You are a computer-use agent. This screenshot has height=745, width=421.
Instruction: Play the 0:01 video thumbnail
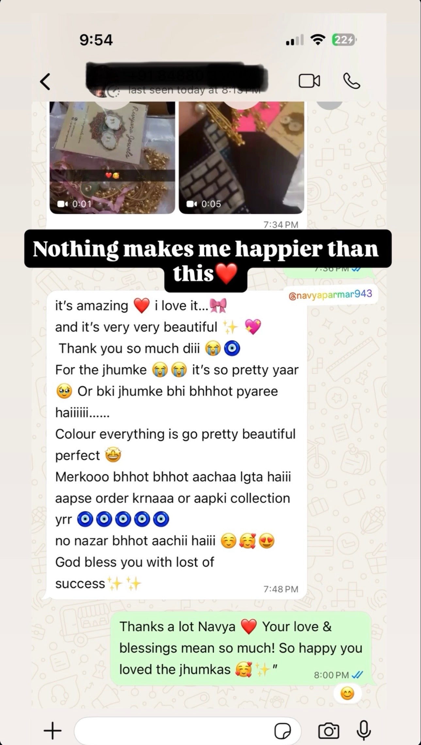112,157
